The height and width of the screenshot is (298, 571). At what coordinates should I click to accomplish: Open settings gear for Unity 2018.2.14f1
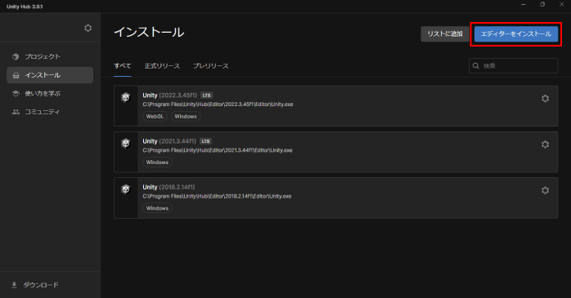point(545,190)
